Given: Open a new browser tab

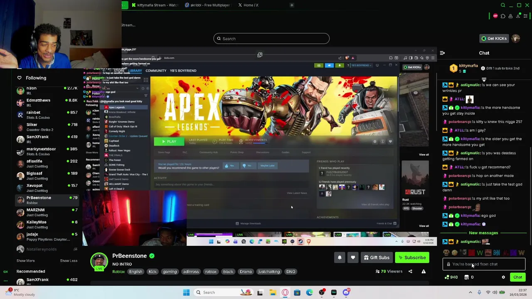Looking at the screenshot, I should (292, 5).
